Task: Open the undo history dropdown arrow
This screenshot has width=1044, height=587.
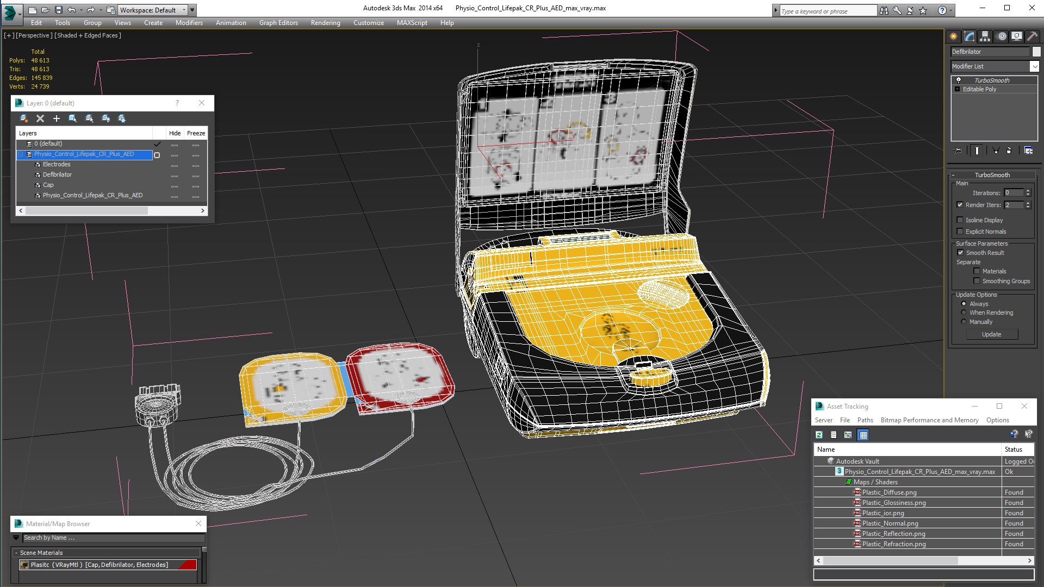Action: [x=81, y=10]
